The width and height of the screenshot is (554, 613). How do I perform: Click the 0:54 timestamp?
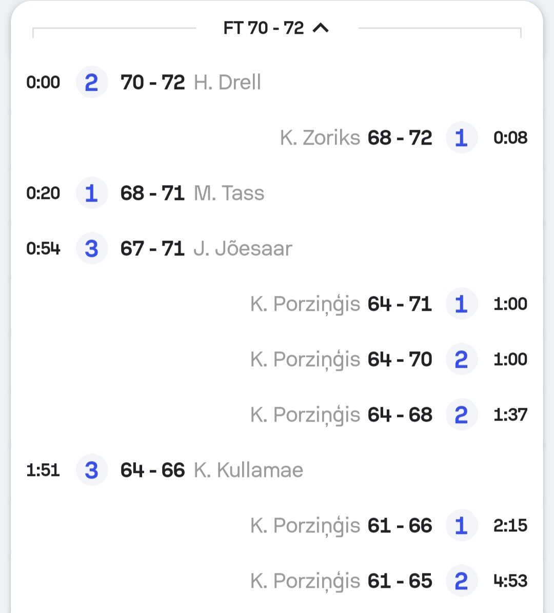click(44, 248)
